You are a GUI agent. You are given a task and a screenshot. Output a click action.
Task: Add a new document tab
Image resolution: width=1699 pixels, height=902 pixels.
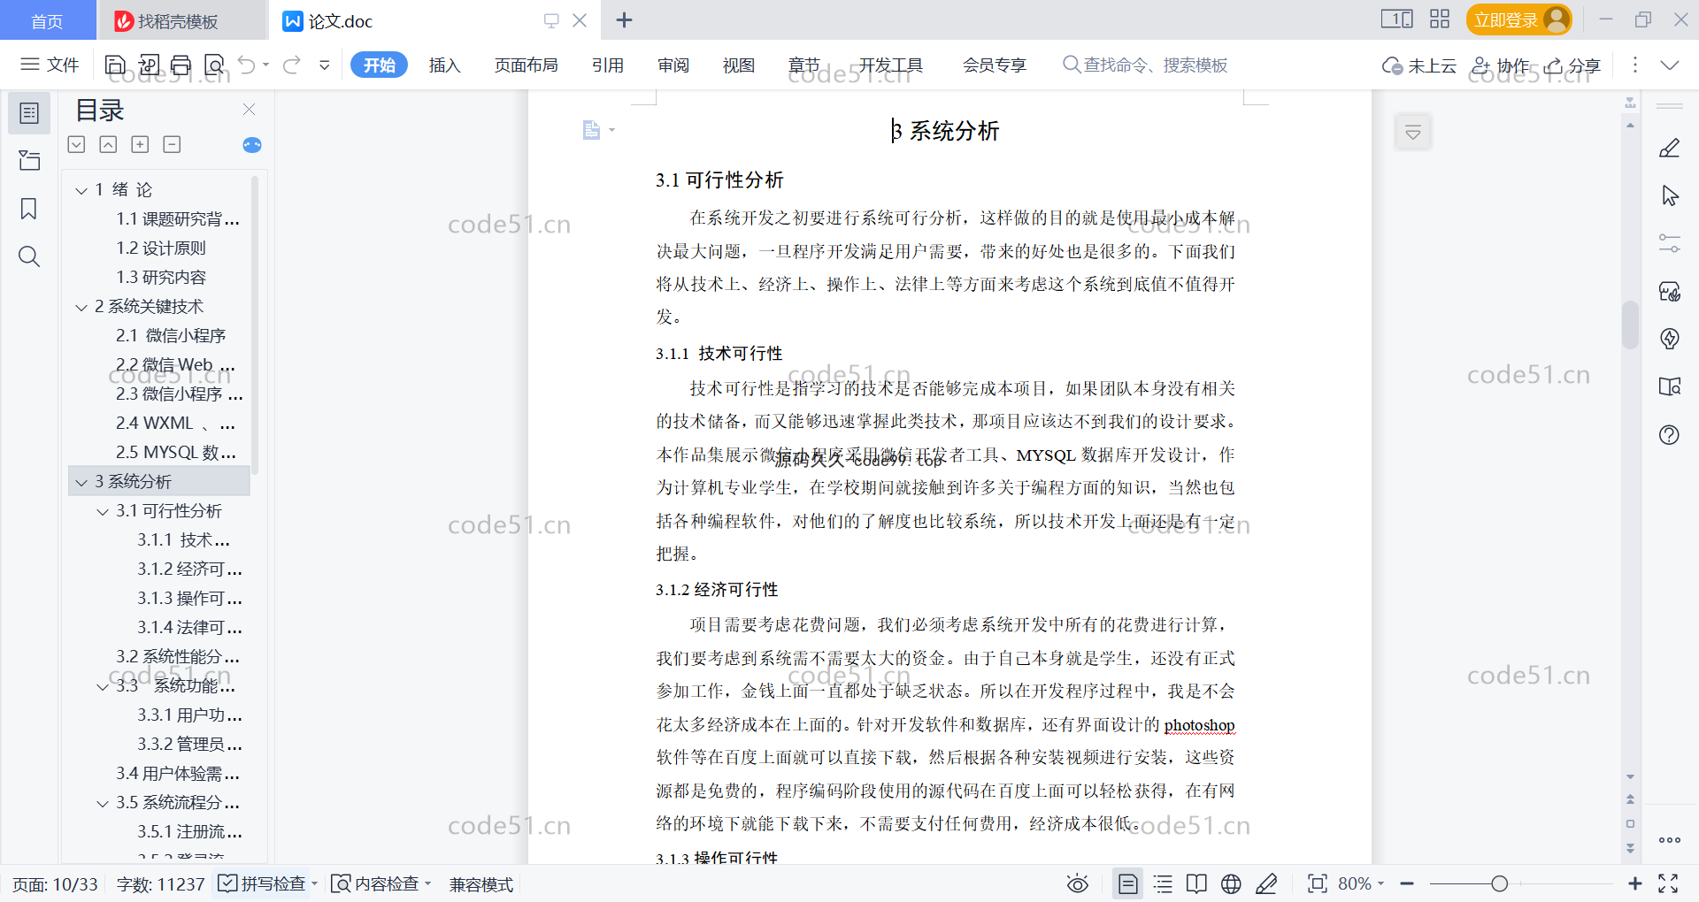pos(624,19)
